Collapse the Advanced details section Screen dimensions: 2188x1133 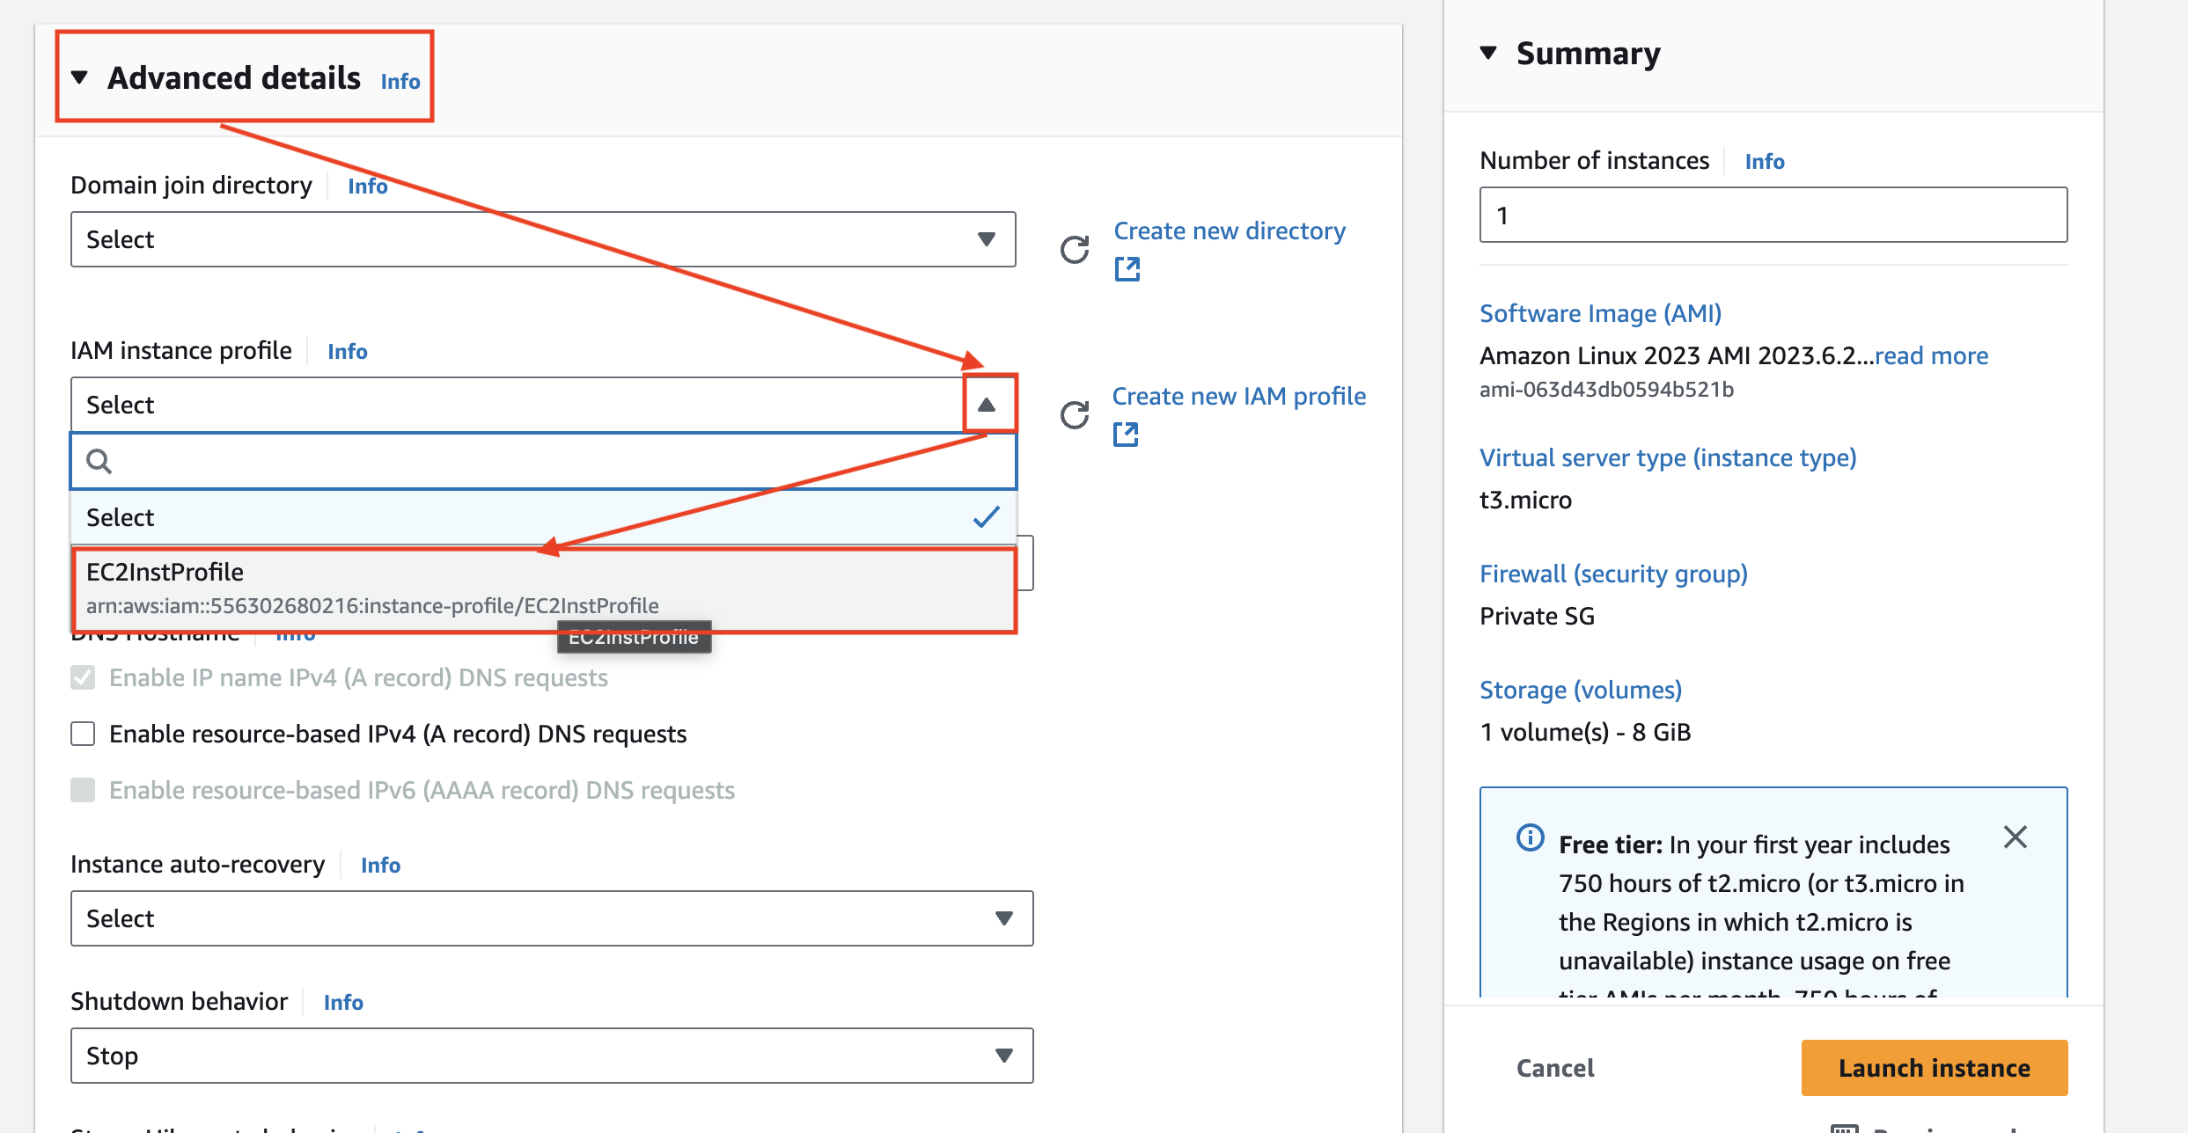pos(79,77)
